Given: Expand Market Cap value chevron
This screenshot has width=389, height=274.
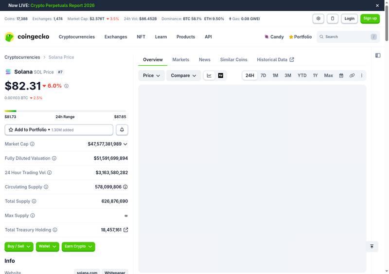Looking at the screenshot, I should click(x=125, y=144).
